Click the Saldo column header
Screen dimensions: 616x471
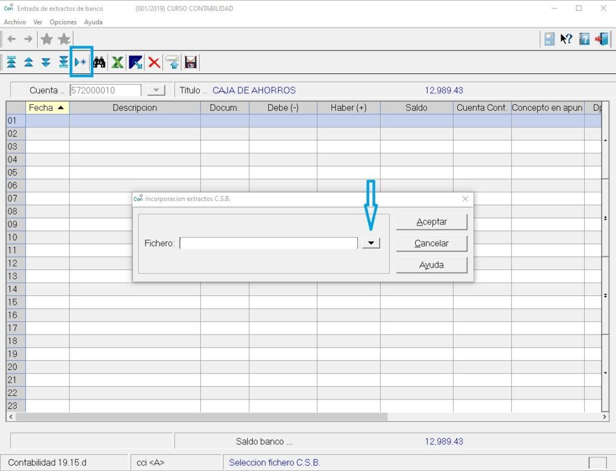pos(416,108)
